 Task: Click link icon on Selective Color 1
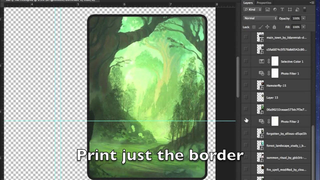(269, 61)
